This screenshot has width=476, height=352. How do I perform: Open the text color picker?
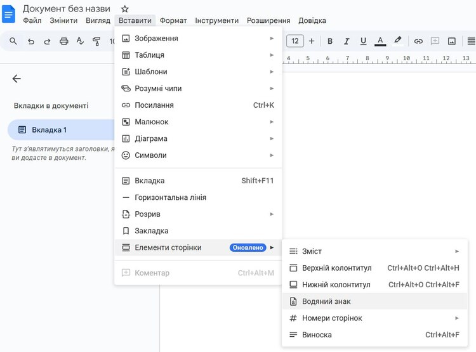point(380,41)
